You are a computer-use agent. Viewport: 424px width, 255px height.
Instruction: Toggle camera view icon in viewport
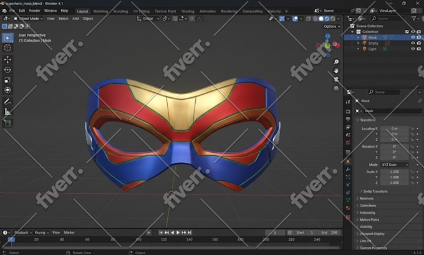click(x=336, y=80)
